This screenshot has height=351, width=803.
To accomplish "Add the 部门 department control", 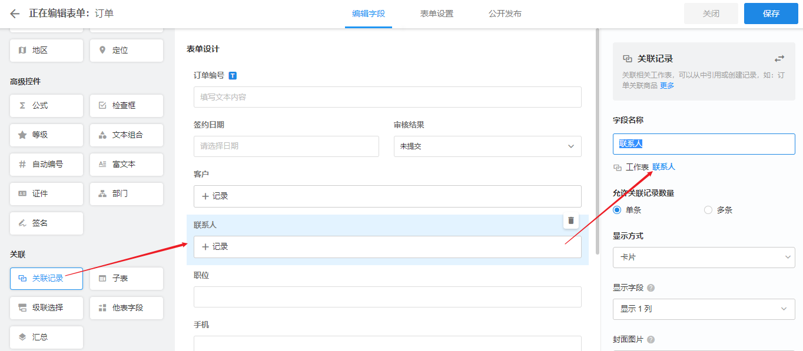I will 127,194.
